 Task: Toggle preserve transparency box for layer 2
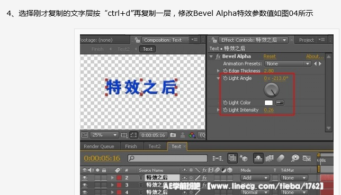point(275,178)
